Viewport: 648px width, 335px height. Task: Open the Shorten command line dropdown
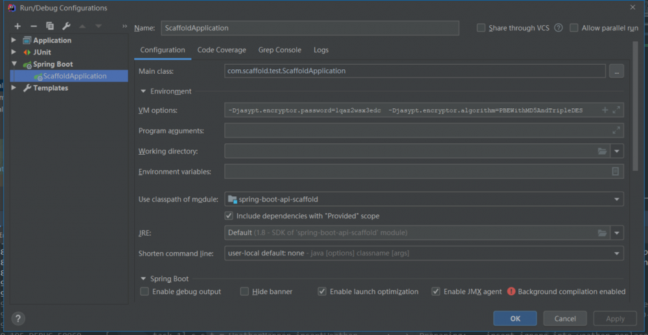point(617,253)
